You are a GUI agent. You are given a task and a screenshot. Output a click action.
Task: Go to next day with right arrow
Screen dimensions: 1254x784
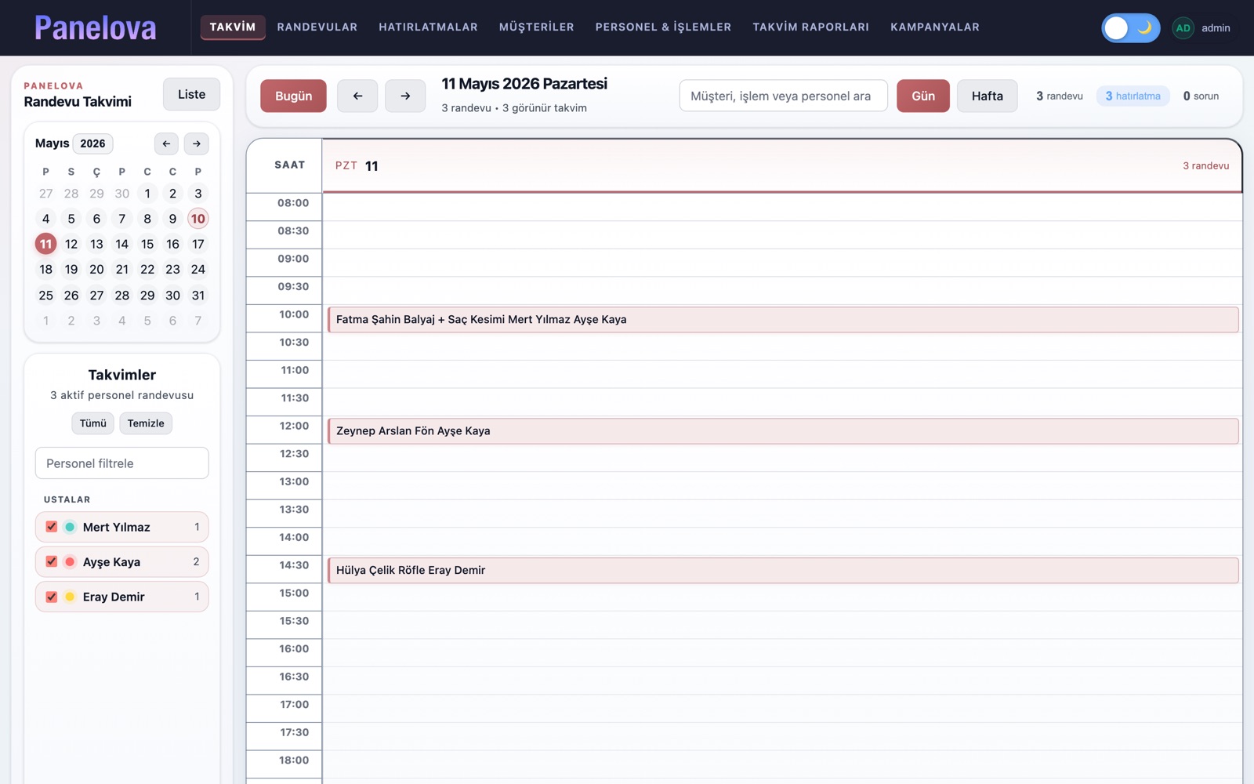(405, 96)
